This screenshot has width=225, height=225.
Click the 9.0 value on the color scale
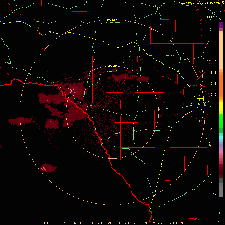pyautogui.click(x=214, y=39)
